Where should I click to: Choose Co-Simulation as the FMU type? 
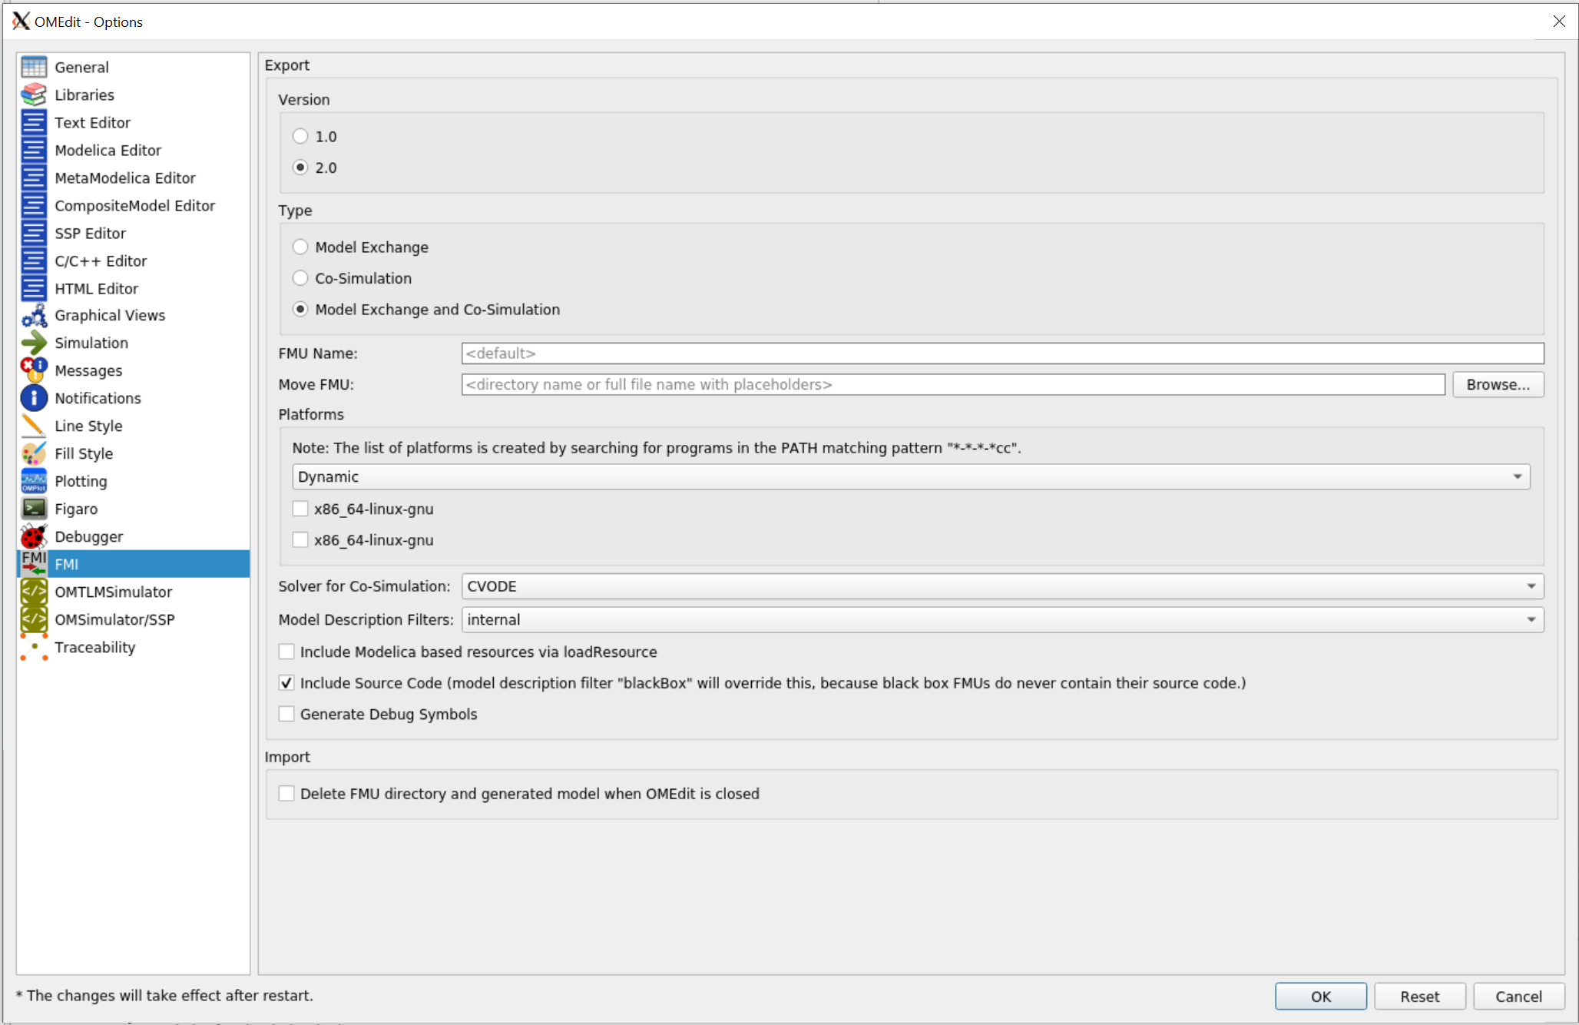click(x=300, y=277)
